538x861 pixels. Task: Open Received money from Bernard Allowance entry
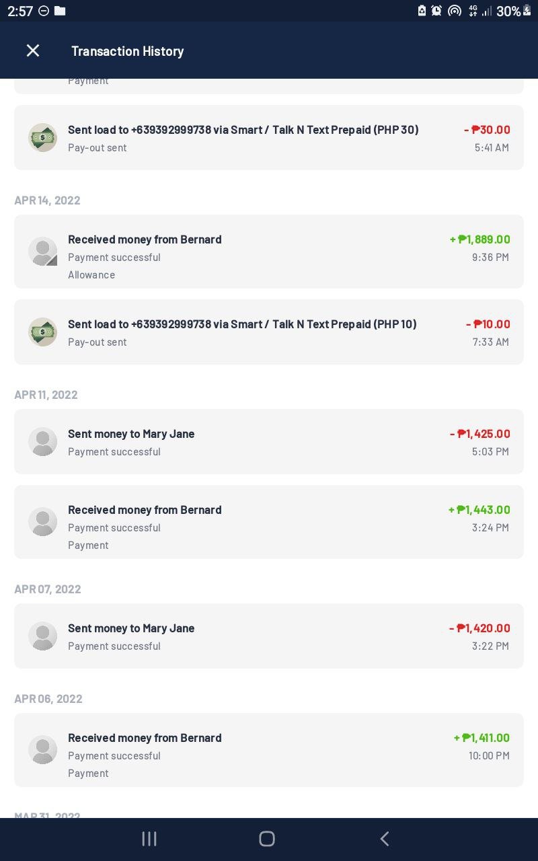tap(269, 252)
